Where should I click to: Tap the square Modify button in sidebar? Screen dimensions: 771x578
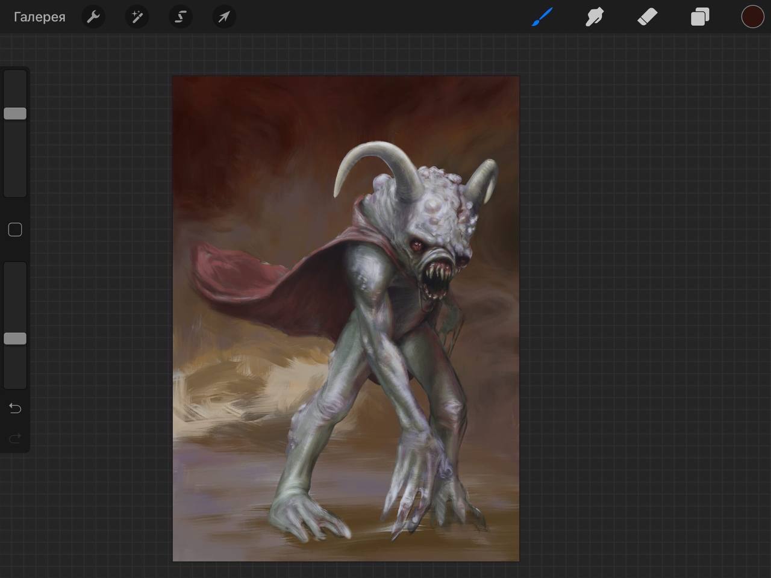(x=15, y=229)
